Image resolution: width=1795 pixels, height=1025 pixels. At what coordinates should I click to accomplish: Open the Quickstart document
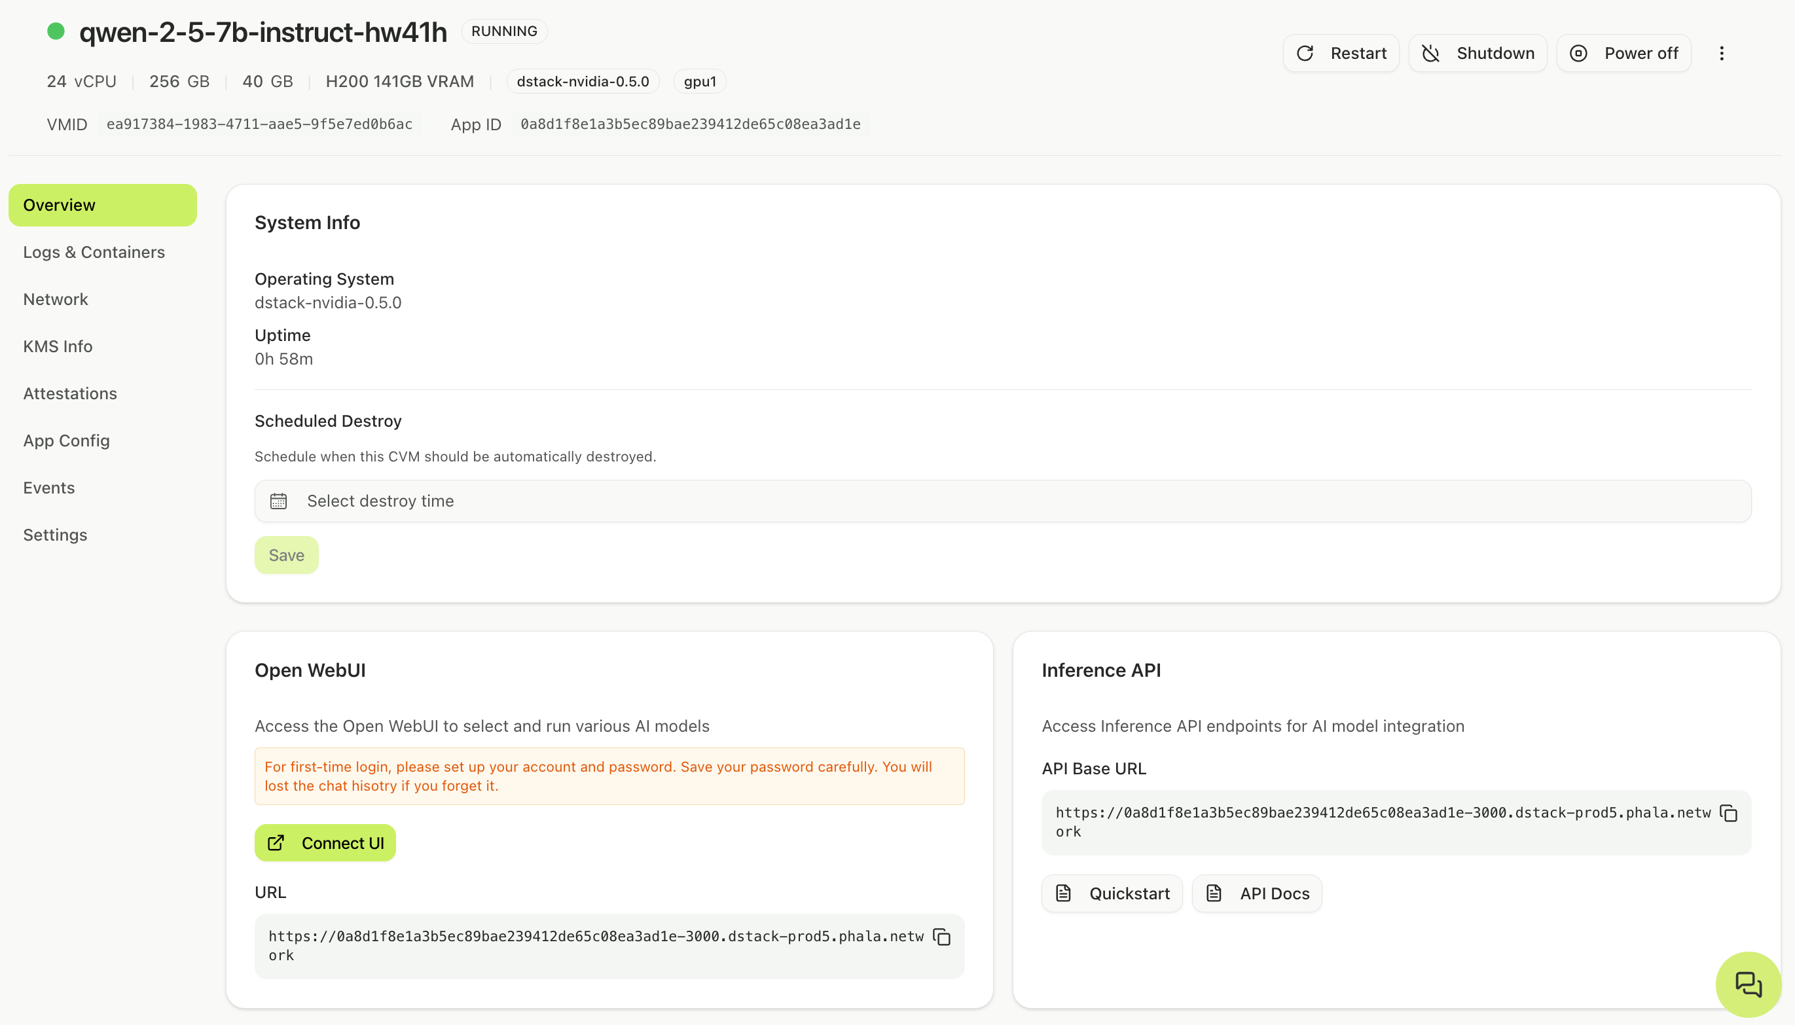[1112, 893]
